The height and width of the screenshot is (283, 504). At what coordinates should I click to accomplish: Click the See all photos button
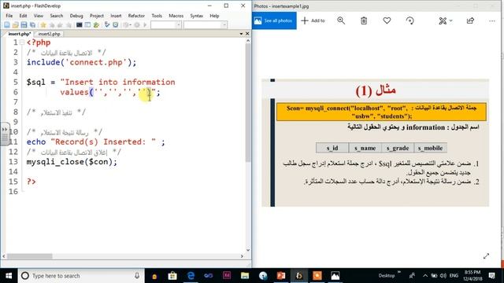pyautogui.click(x=274, y=20)
